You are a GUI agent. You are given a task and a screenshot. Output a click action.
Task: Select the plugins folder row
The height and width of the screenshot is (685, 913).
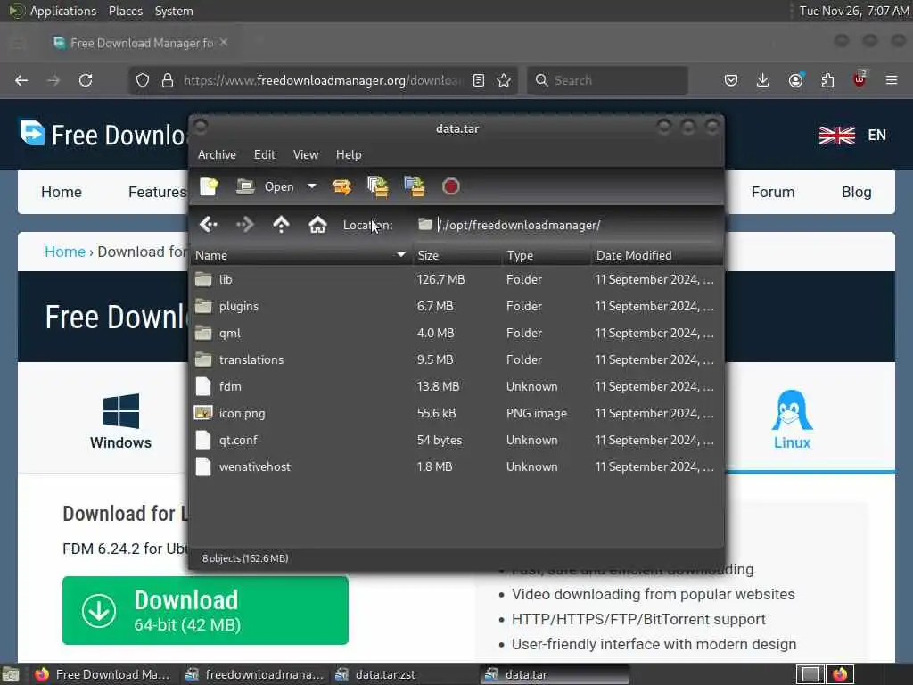click(x=456, y=307)
